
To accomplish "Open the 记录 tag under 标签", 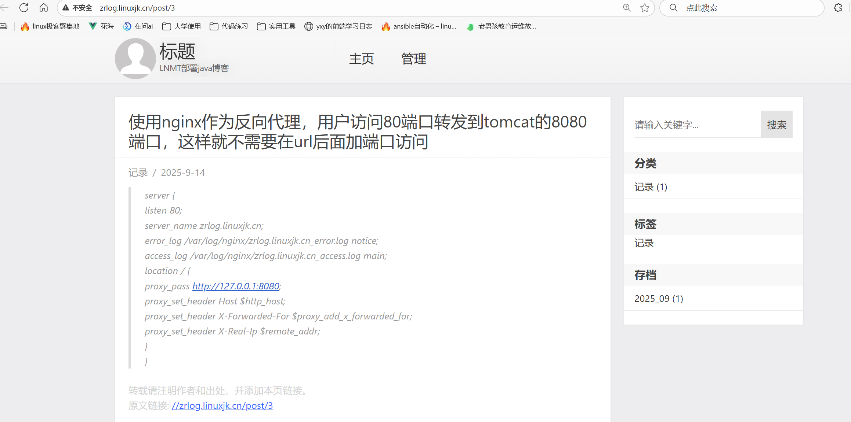I will coord(644,243).
